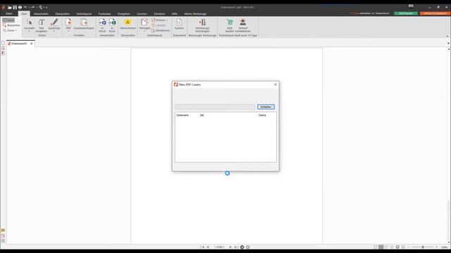Screen dimensions: 451x253
Task: Click the zoom slider handle
Action: click(423, 247)
